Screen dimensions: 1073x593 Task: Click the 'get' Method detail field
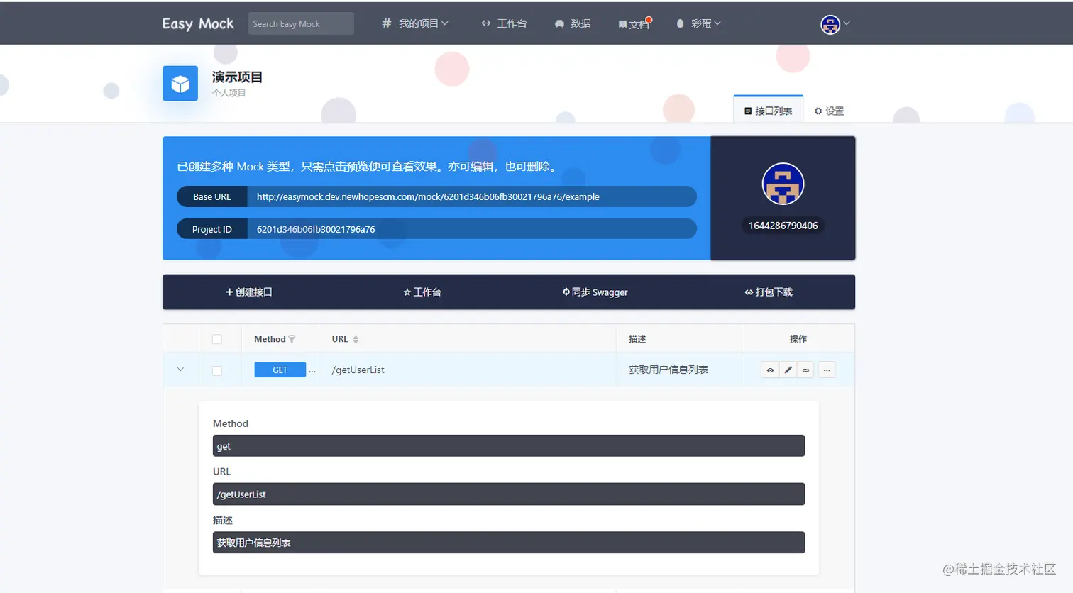[509, 445]
